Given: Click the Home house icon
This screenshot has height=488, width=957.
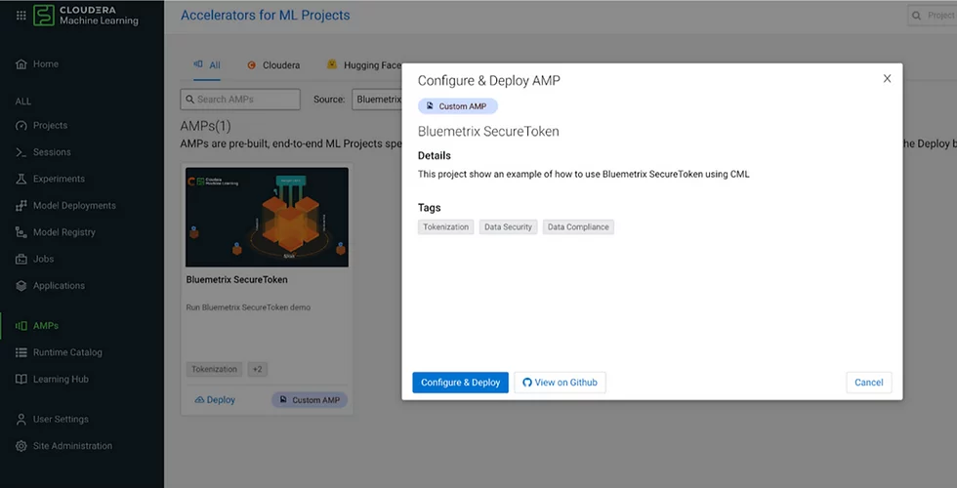Looking at the screenshot, I should point(21,64).
